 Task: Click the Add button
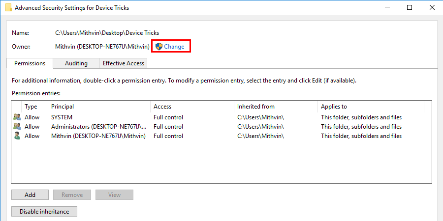coord(30,195)
